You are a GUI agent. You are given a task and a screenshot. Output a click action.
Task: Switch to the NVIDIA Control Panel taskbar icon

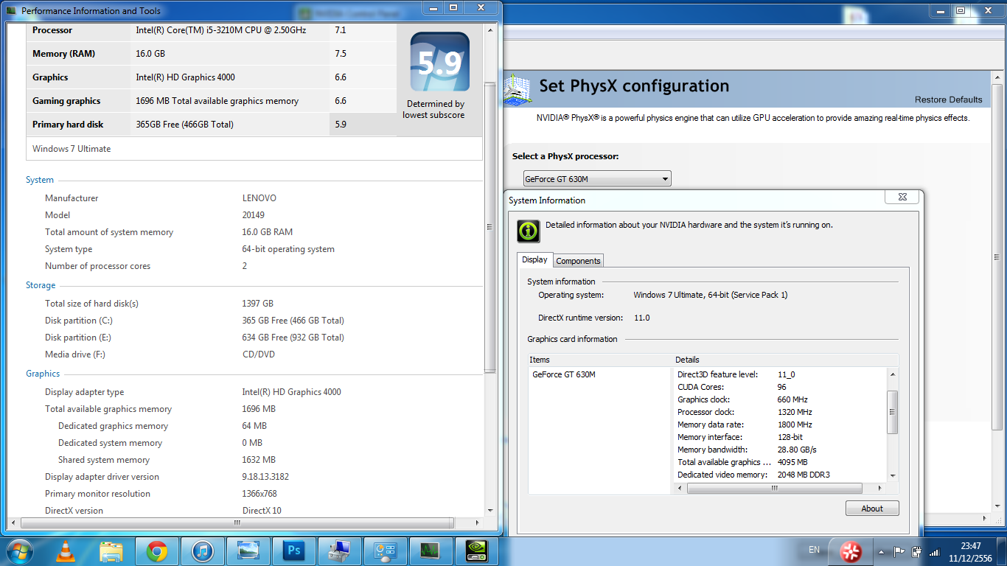tap(476, 551)
